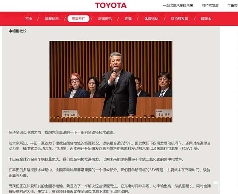Click the speaker photo at the podium
Viewport: 238px width, 194px height.
(x=111, y=81)
